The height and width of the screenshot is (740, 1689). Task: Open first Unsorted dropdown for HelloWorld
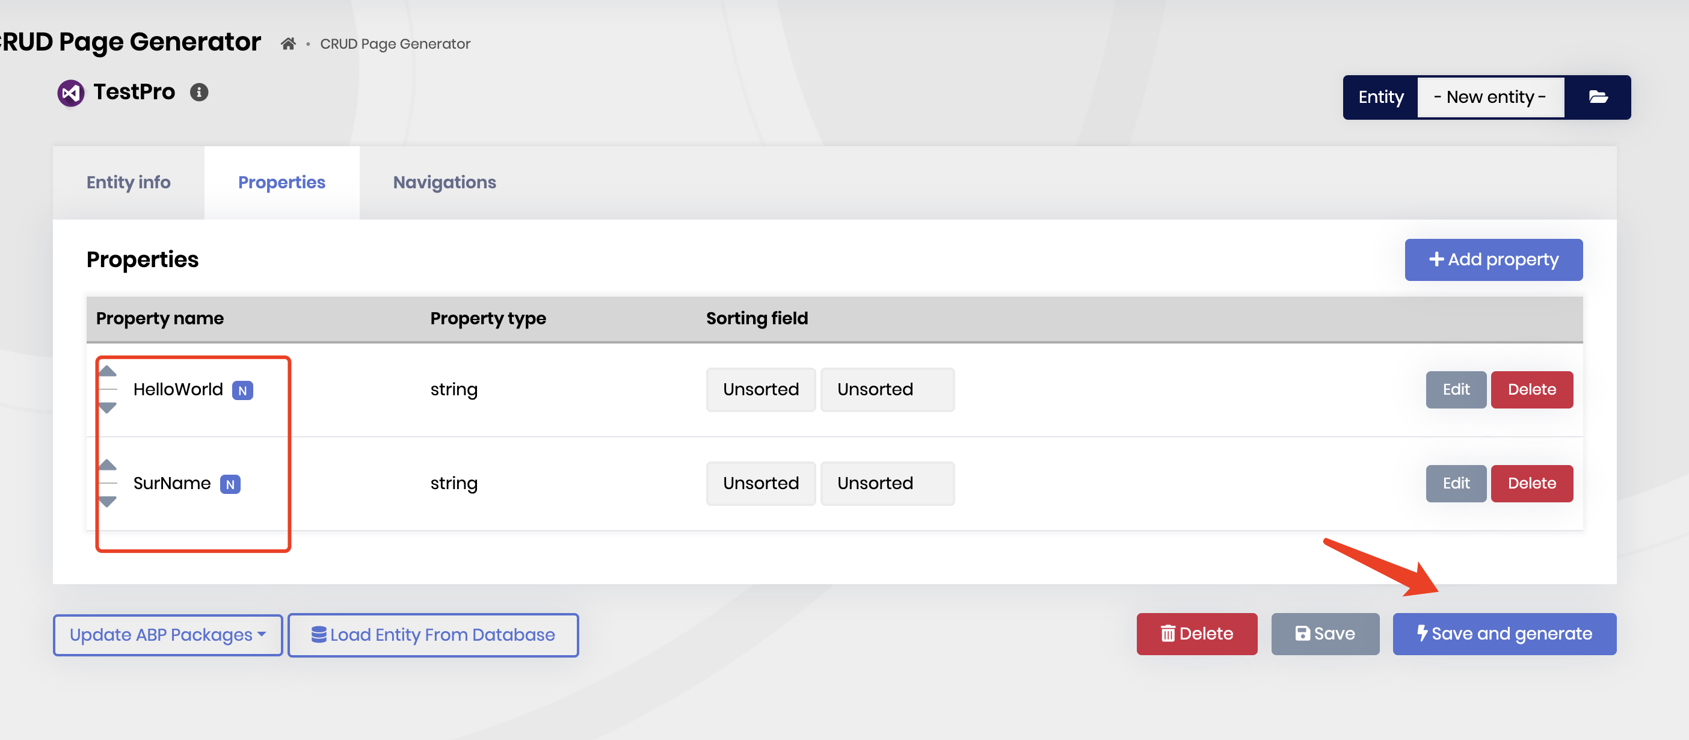760,389
